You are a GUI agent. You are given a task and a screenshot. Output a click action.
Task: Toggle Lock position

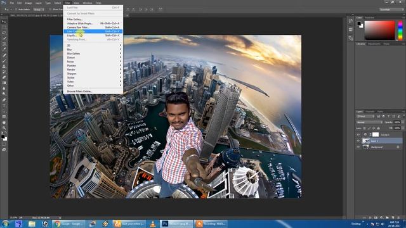click(374, 128)
